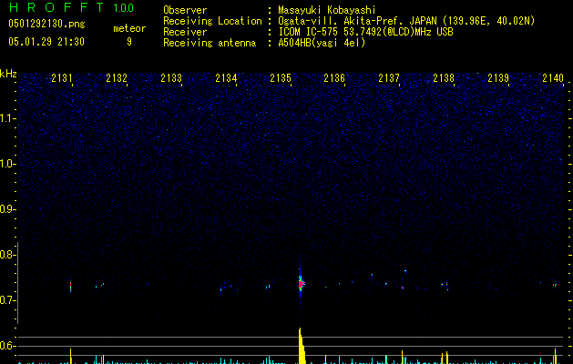
Task: Click the 1.0 kHz axis label
Action: pos(7,164)
